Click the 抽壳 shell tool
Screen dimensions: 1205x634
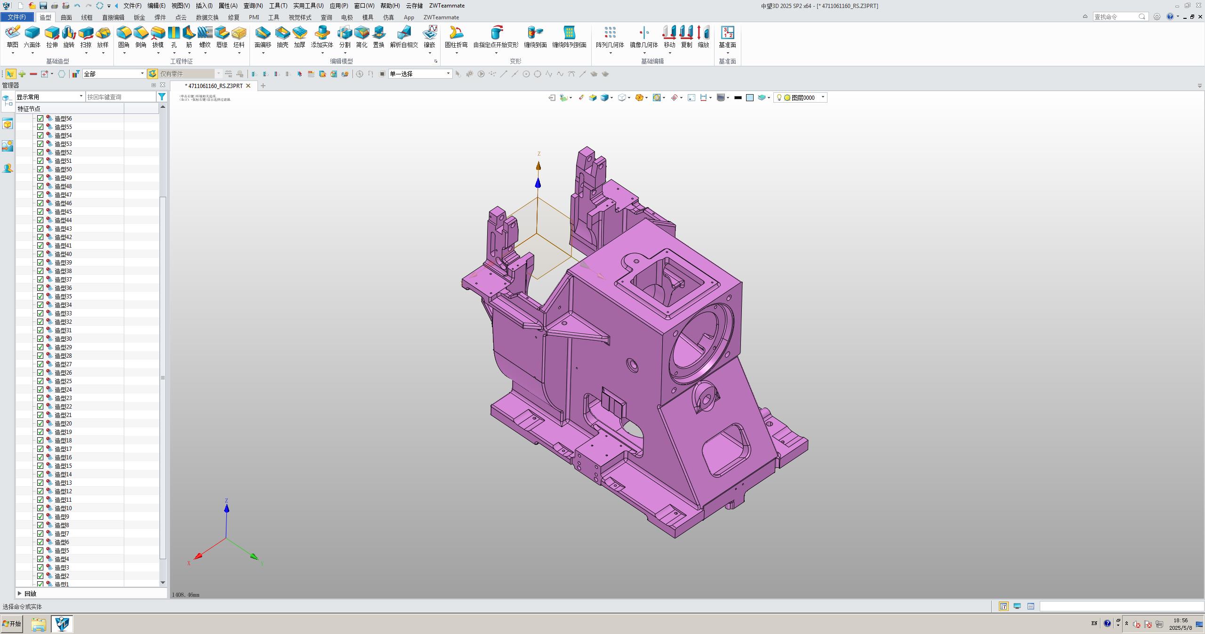point(282,37)
